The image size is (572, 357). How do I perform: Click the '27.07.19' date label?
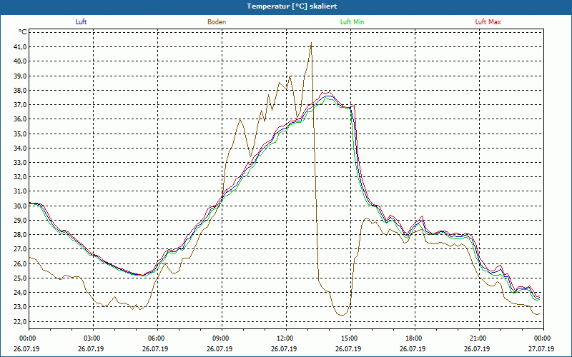pos(542,348)
